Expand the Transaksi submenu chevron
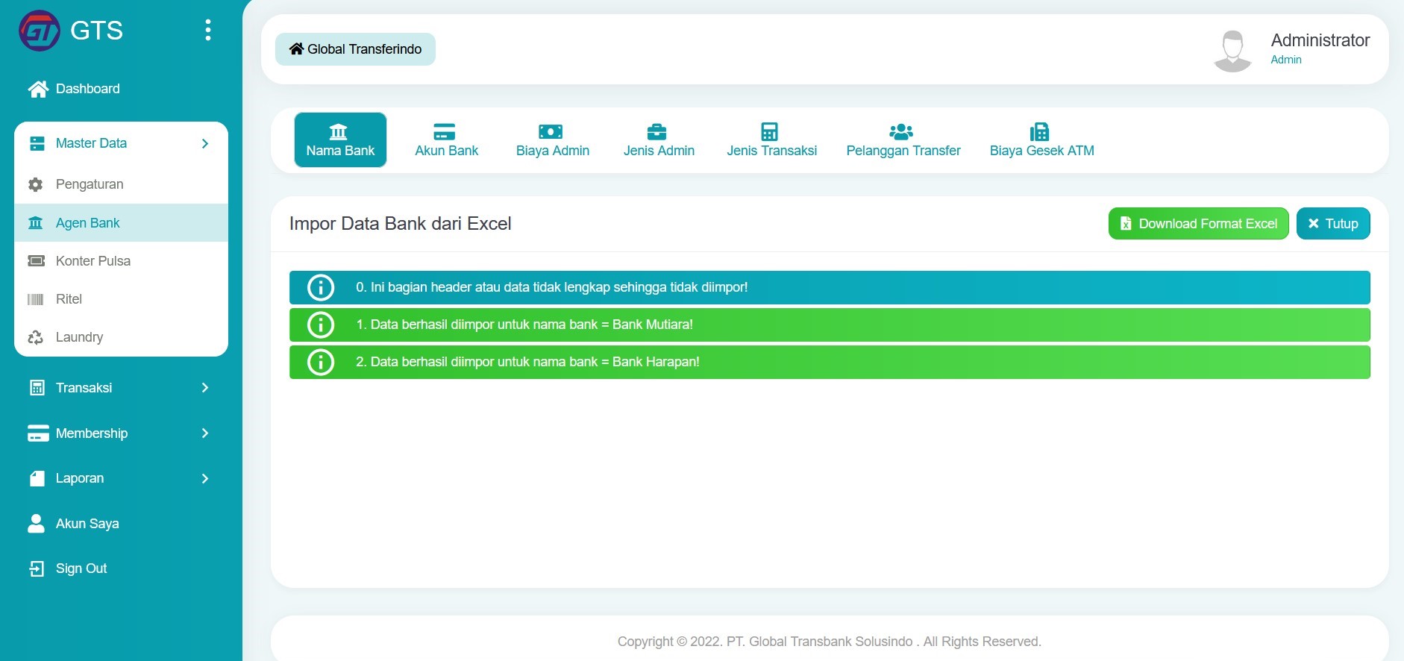This screenshot has height=661, width=1404. click(x=205, y=388)
